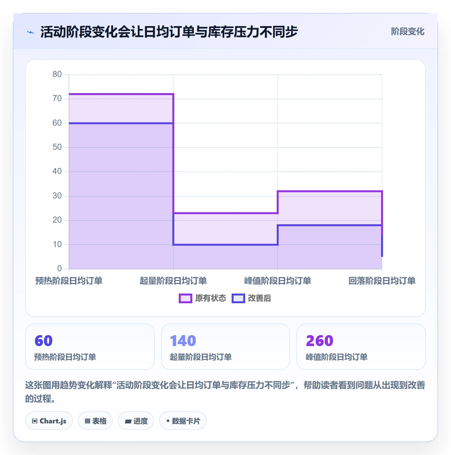The height and width of the screenshot is (455, 451).
Task: Click the 原有状态 legend text
Action: (211, 298)
